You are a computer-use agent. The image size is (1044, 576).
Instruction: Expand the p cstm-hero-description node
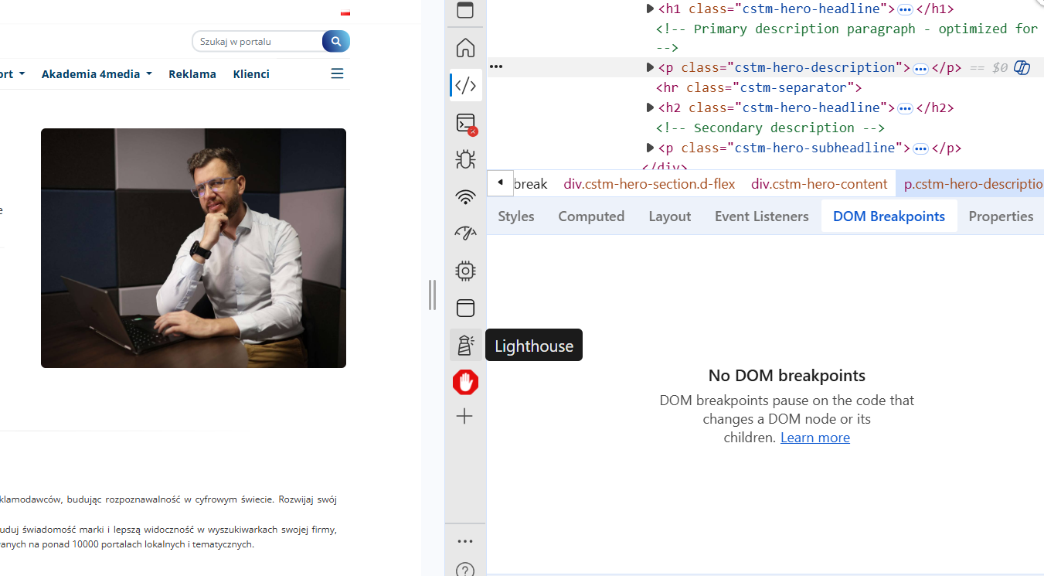(x=650, y=68)
